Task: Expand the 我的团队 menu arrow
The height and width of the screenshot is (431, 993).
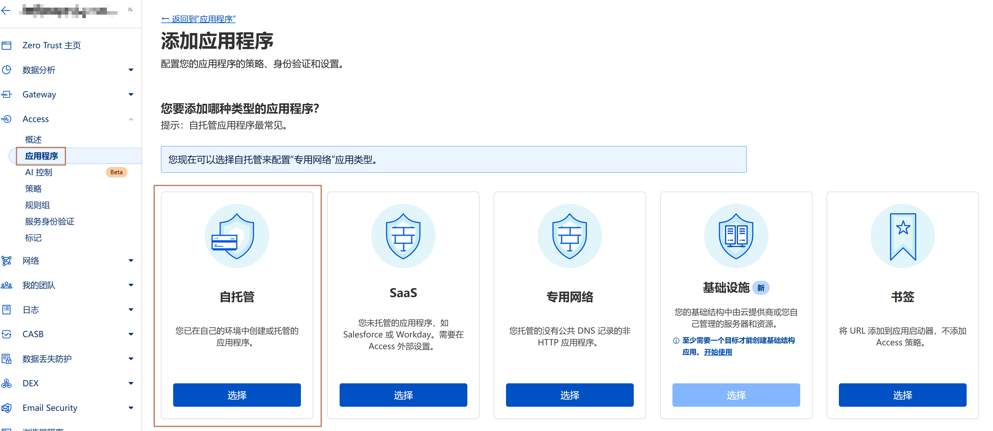Action: click(x=131, y=285)
